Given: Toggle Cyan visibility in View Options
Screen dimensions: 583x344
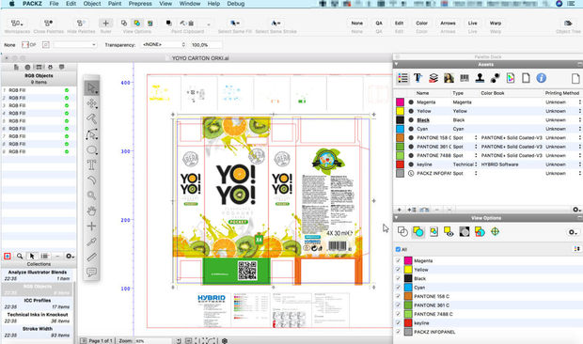Looking at the screenshot, I should coord(398,288).
